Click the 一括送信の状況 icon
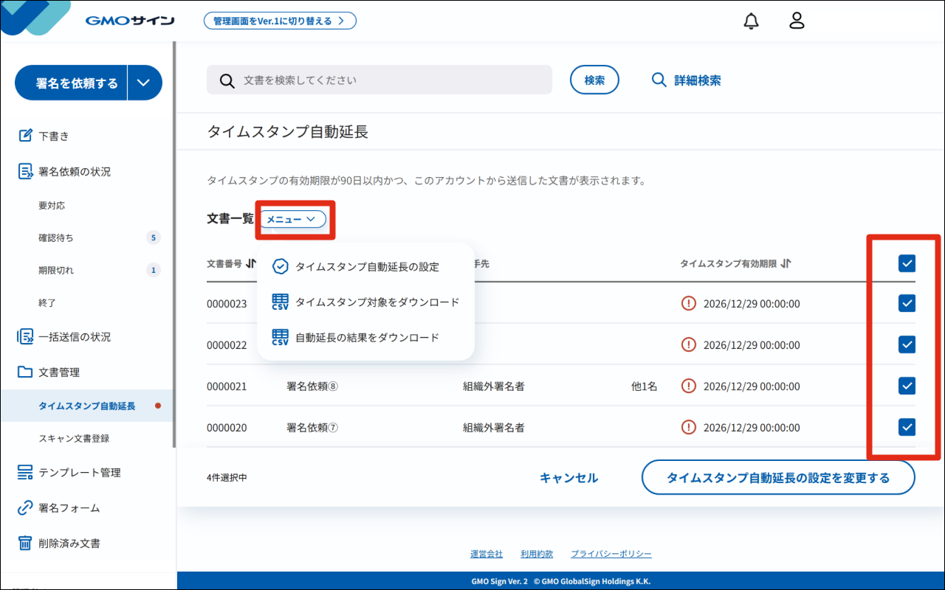Viewport: 945px width, 590px height. pos(26,336)
